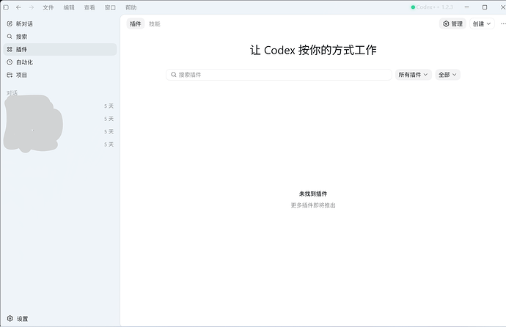The height and width of the screenshot is (327, 506).
Task: Click the 对话 section header
Action: tap(12, 93)
